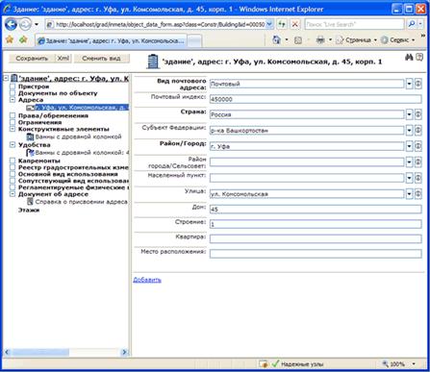Open the zoom level dropdown next to 100%
430x372 pixels.
point(414,364)
